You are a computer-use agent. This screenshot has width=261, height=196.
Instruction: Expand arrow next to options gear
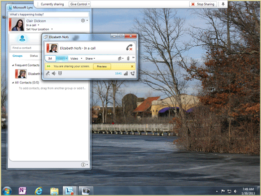pos(87,21)
